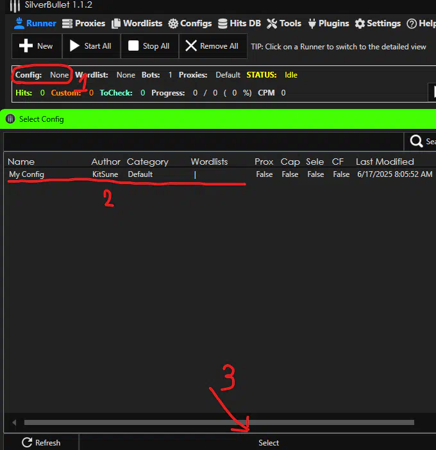Switch to the Proxies tab

point(83,23)
